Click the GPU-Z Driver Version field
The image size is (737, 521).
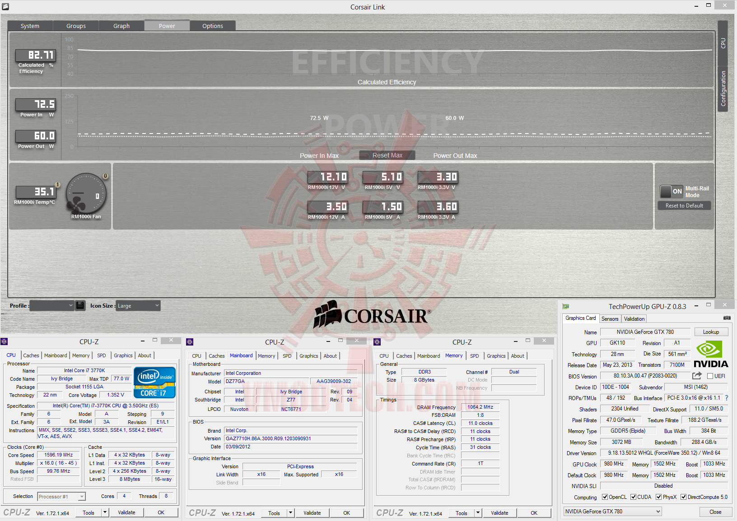pyautogui.click(x=664, y=453)
